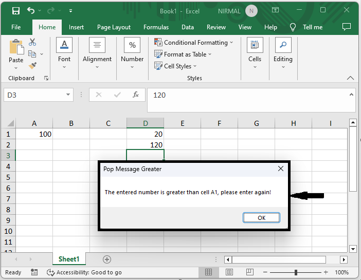
Task: Select column G header
Action: [x=256, y=123]
